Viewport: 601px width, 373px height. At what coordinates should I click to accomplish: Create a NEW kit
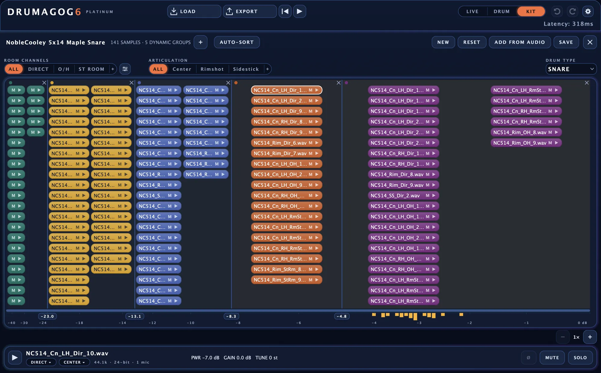tap(443, 42)
